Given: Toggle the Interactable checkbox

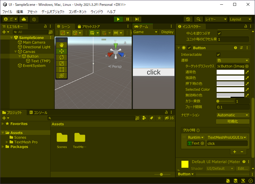Looking at the screenshot, I should click(218, 55).
